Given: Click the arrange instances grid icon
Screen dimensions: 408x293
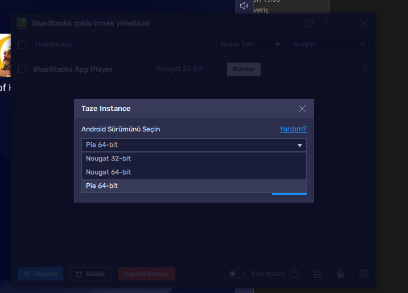Looking at the screenshot, I should coord(318,274).
